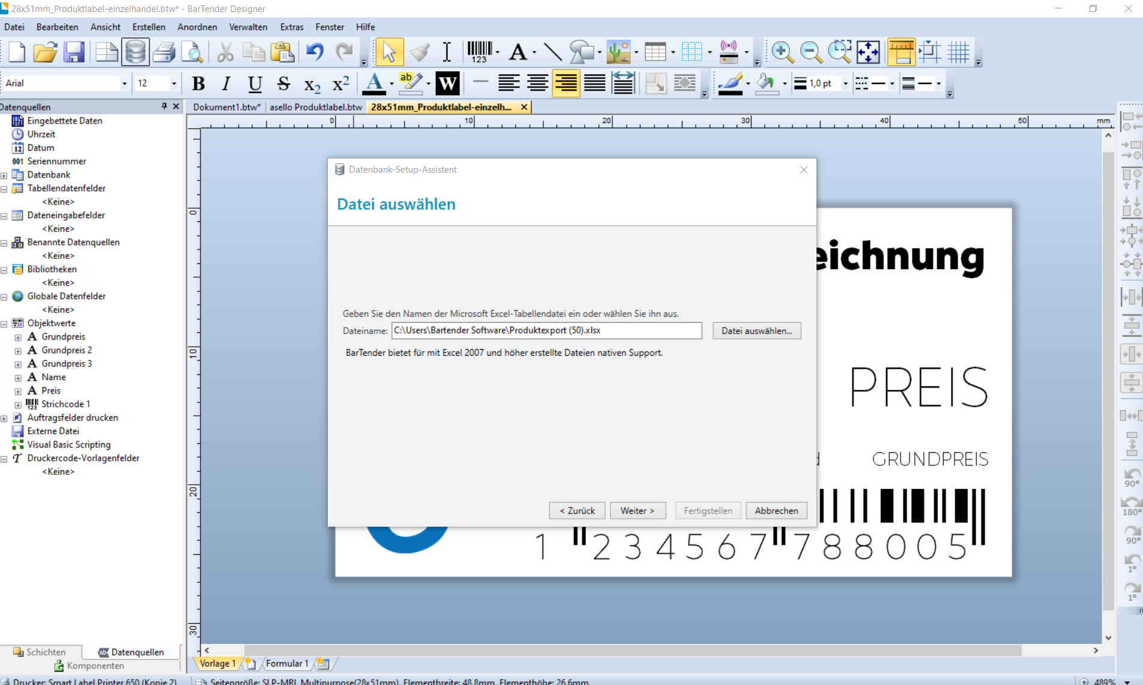
Task: Click the font color swatch button
Action: pos(375,84)
